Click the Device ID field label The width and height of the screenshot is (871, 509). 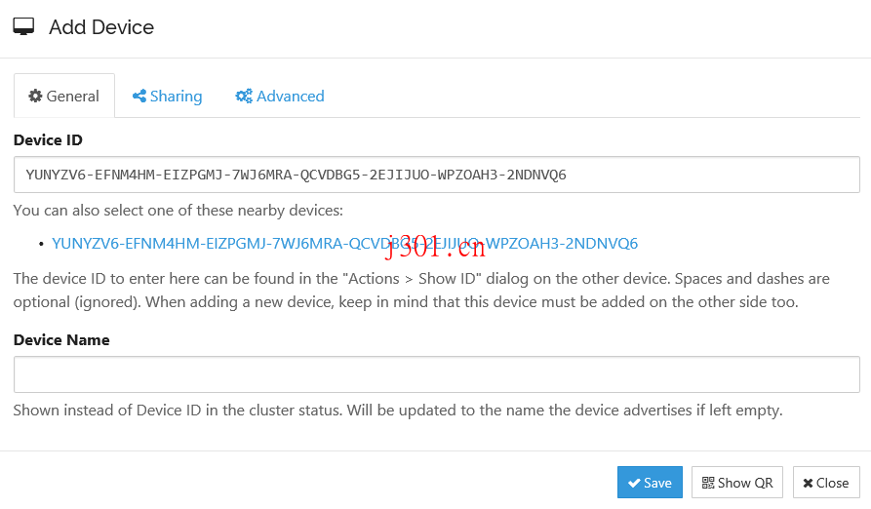tap(48, 140)
